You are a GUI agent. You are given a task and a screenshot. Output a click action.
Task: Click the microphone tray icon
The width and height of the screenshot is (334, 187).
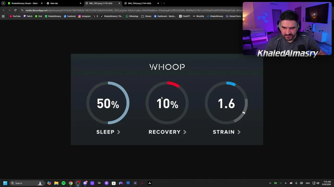[296, 183]
